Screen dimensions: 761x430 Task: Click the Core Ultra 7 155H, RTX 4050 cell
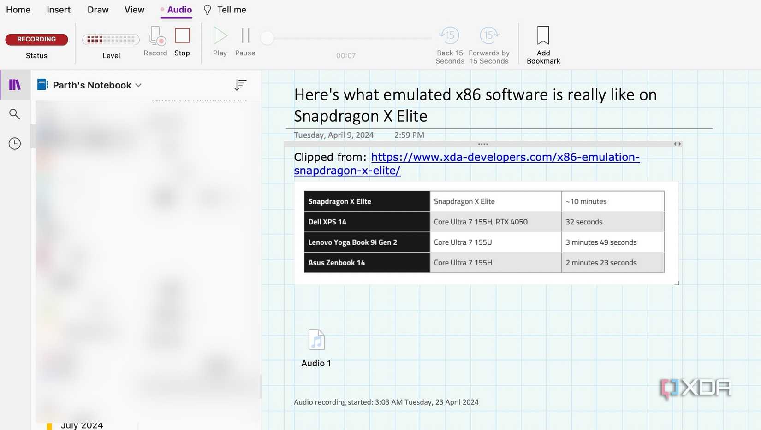click(x=496, y=222)
